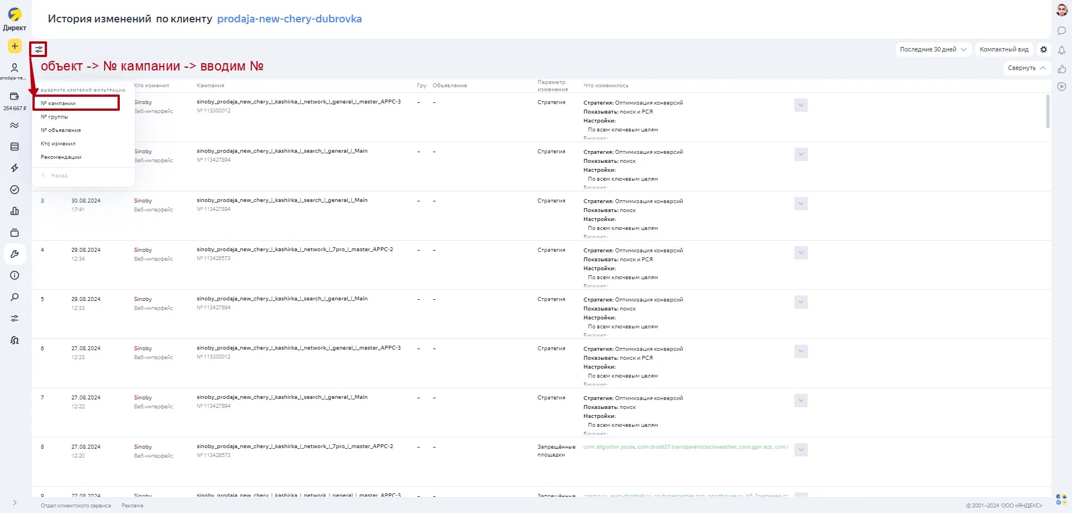The width and height of the screenshot is (1072, 513).
Task: Click the magnifier search icon in sidebar
Action: click(15, 297)
